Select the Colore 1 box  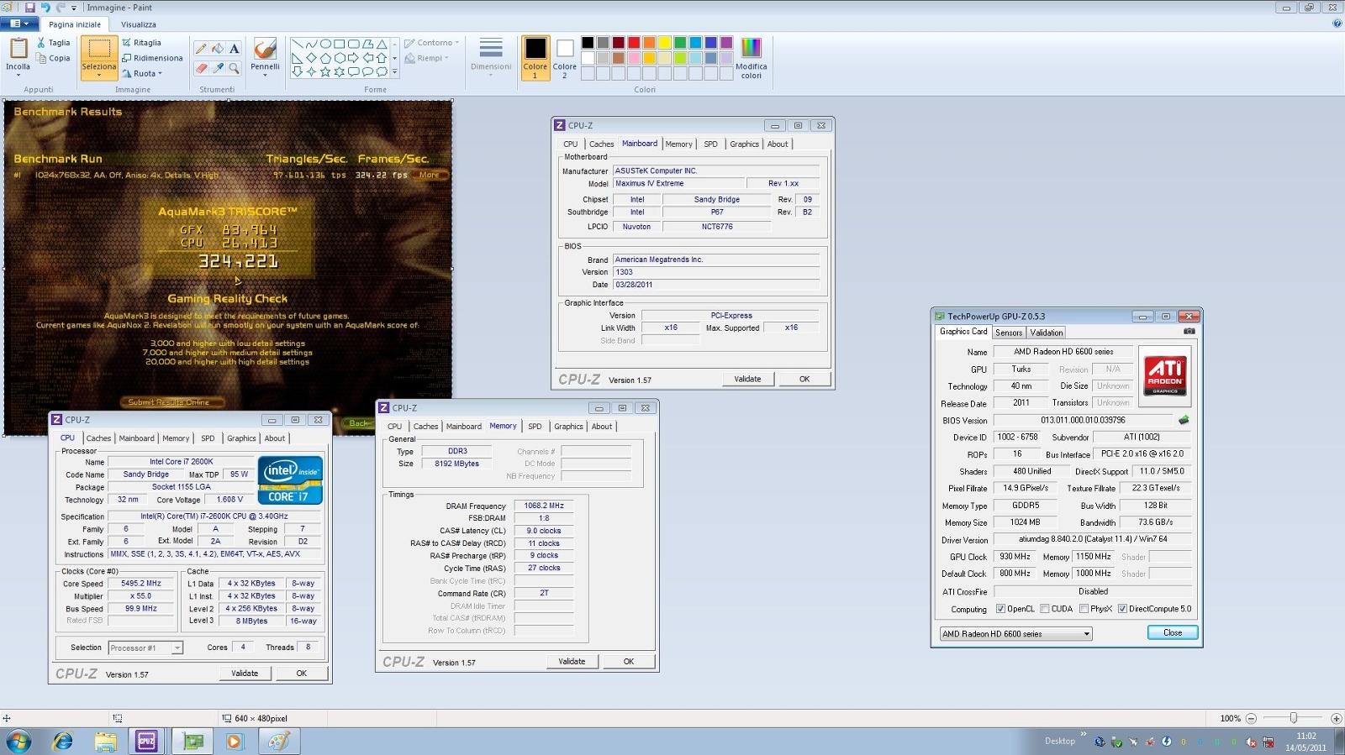point(535,58)
